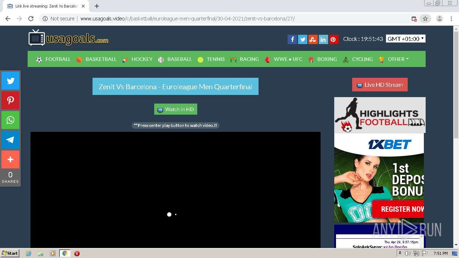This screenshot has width=459, height=258.
Task: Open BASEBALL category
Action: pyautogui.click(x=175, y=59)
